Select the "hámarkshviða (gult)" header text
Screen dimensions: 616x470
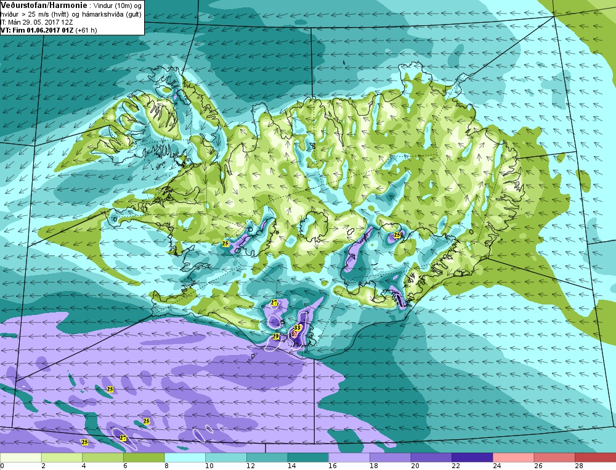coord(111,15)
